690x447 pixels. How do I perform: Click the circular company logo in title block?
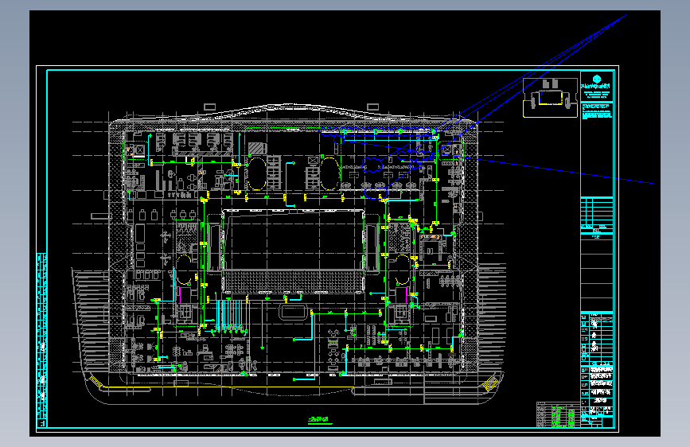[597, 80]
